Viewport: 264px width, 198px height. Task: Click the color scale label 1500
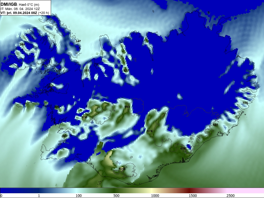click(193, 196)
